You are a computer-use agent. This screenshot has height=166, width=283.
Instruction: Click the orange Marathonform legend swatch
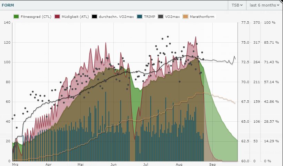186,16
